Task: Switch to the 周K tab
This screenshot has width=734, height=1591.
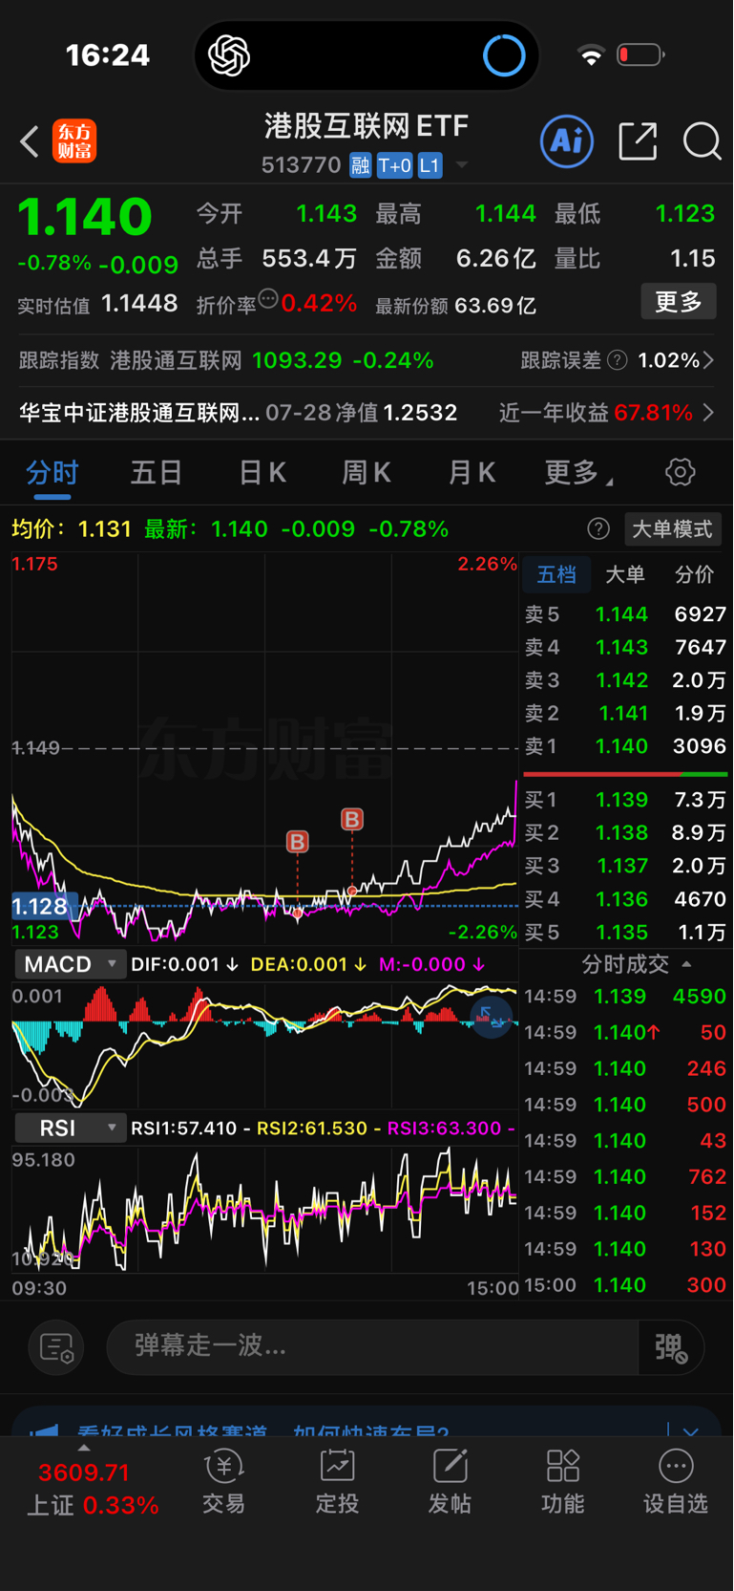Action: 367,472
